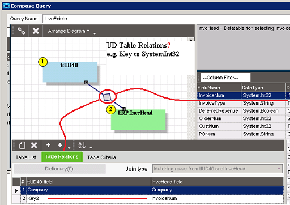Click the move up arrow icon
Screen dimensions: 290x205
coord(48,145)
